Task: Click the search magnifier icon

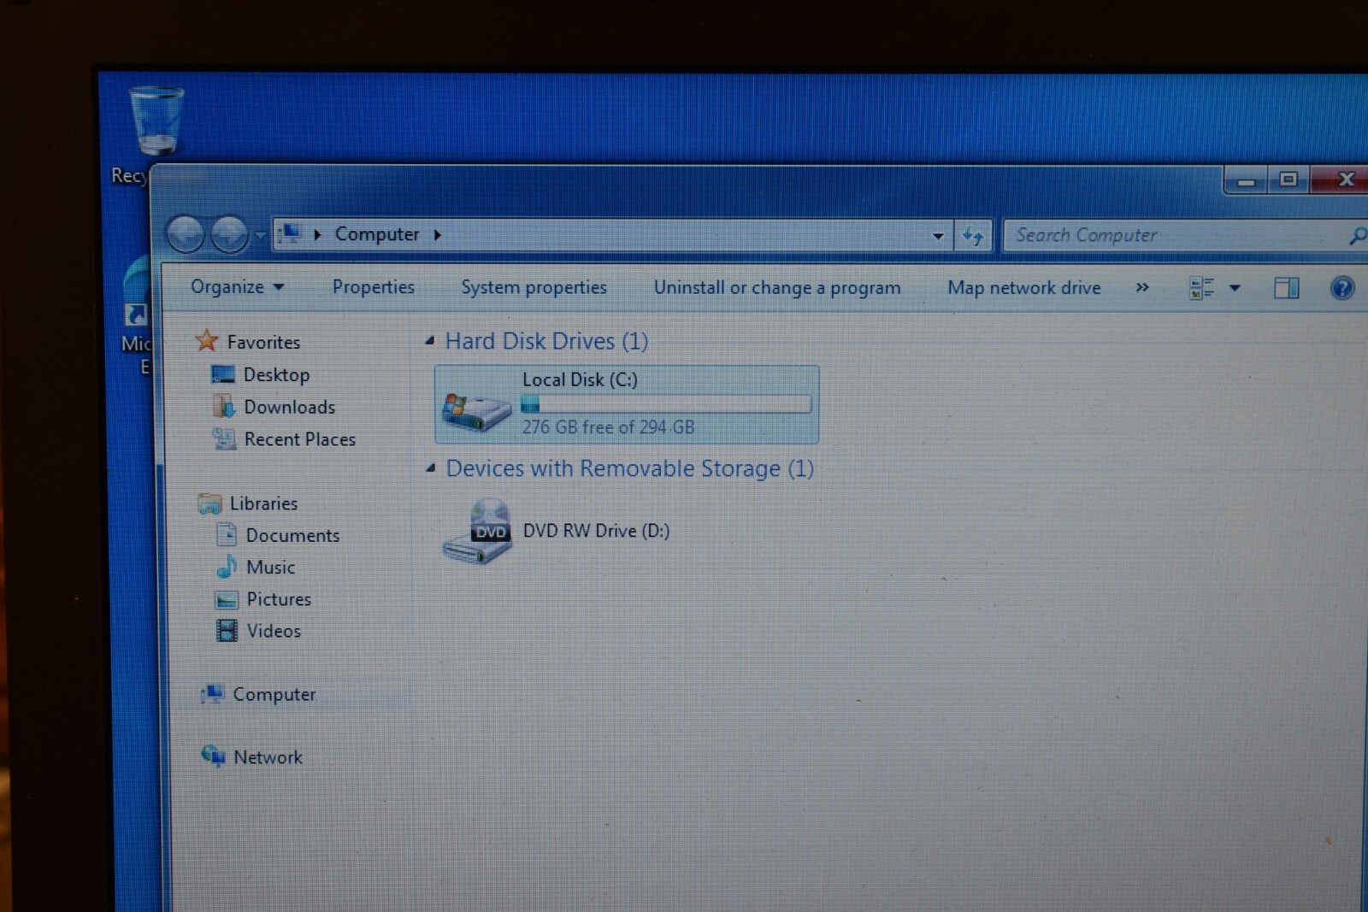Action: click(x=1357, y=235)
